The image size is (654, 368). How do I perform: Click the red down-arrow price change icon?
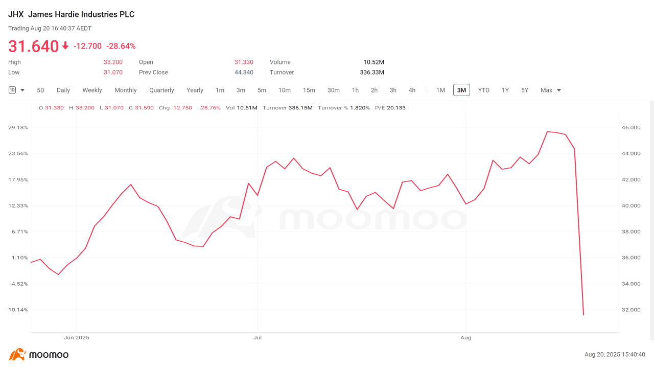click(65, 46)
